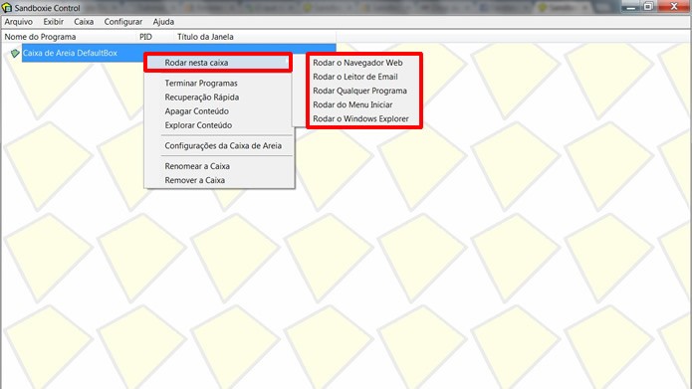Open the Exibir menu

pos(54,22)
